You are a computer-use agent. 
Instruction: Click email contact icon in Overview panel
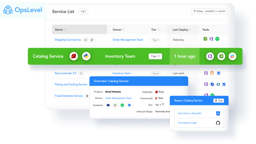pos(108,105)
